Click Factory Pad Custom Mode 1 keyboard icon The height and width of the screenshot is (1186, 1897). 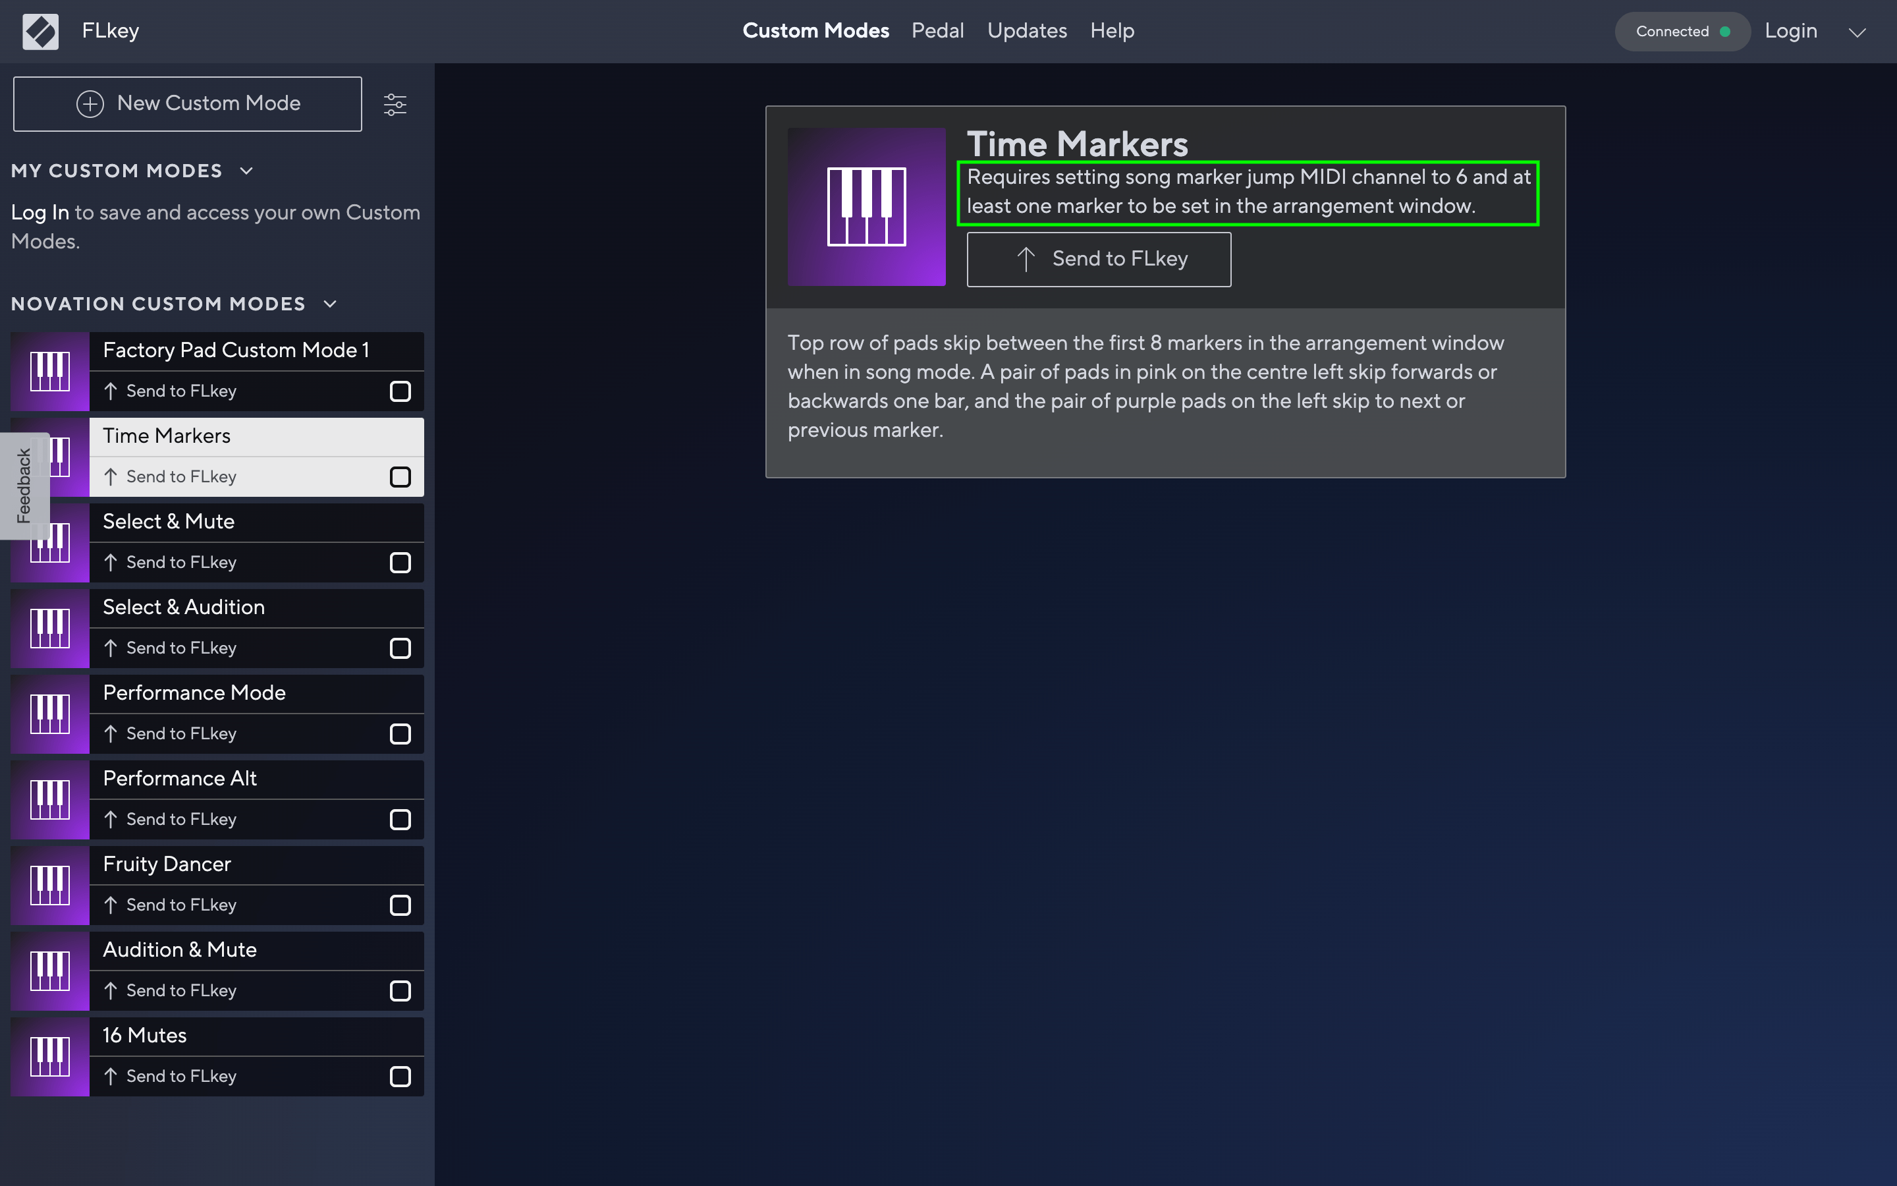tap(50, 371)
